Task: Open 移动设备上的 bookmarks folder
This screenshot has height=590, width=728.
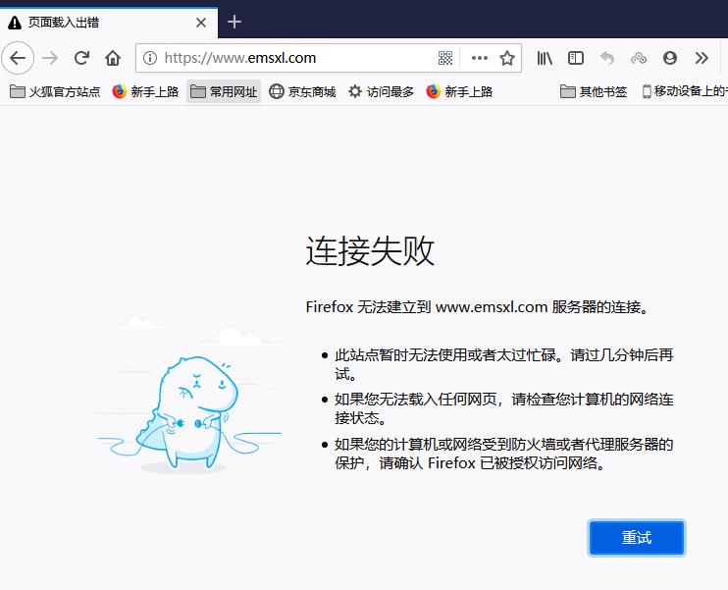Action: coord(685,91)
